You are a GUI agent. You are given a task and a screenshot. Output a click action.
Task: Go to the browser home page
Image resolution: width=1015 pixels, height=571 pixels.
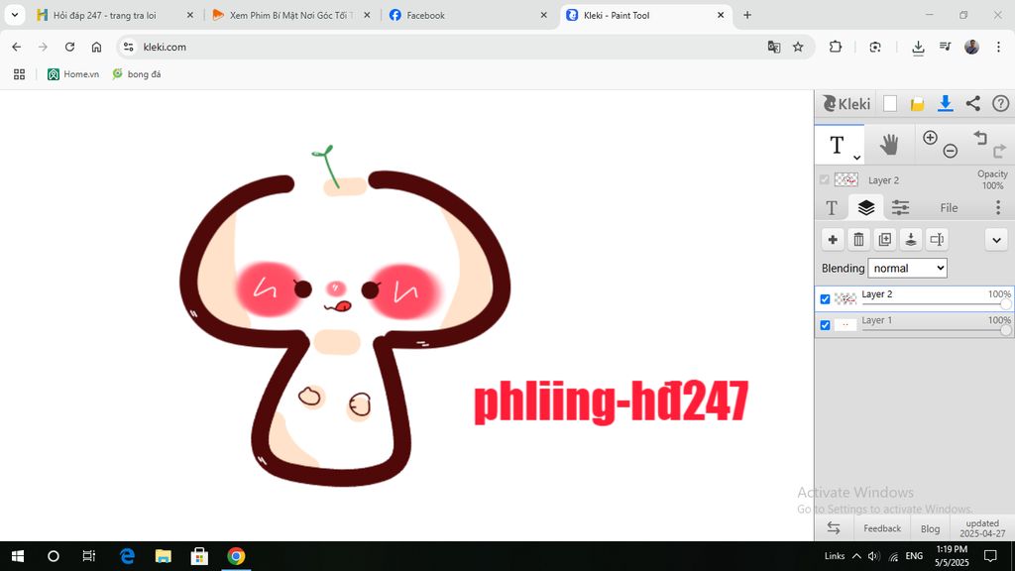[96, 47]
